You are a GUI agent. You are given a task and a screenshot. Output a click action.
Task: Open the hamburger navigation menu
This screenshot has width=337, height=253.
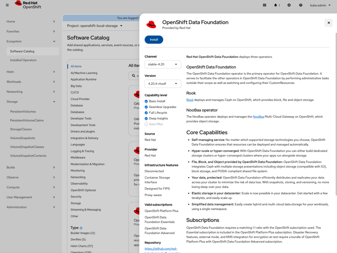coord(7,5)
